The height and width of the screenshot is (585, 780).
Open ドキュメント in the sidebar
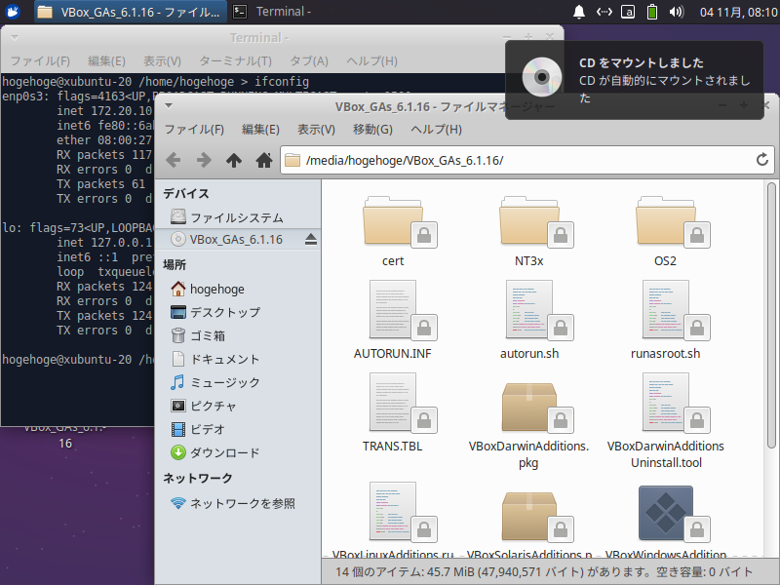pyautogui.click(x=238, y=359)
